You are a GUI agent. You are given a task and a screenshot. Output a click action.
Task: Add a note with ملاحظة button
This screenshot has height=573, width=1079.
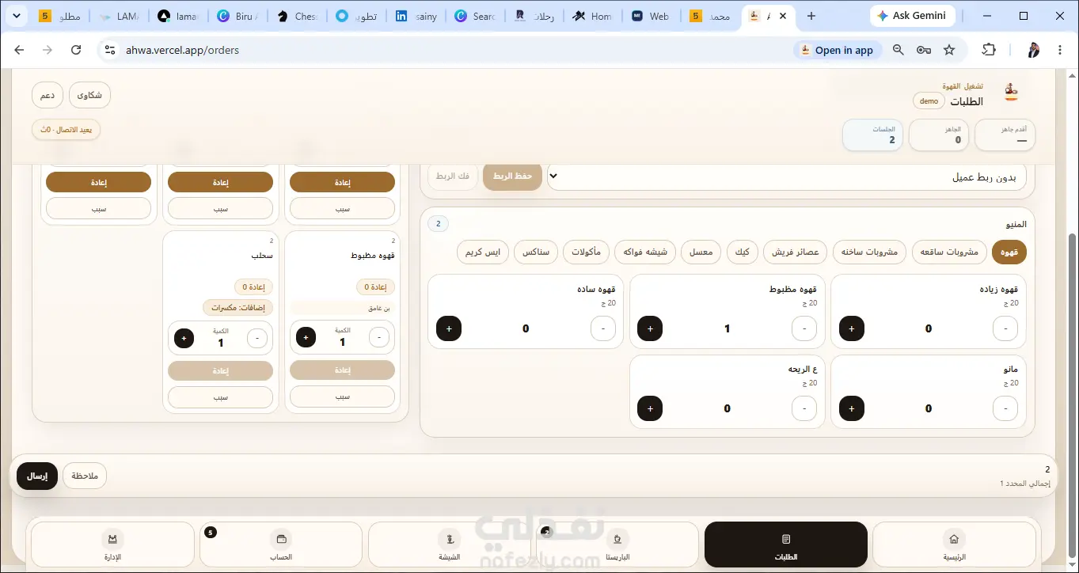tap(85, 476)
